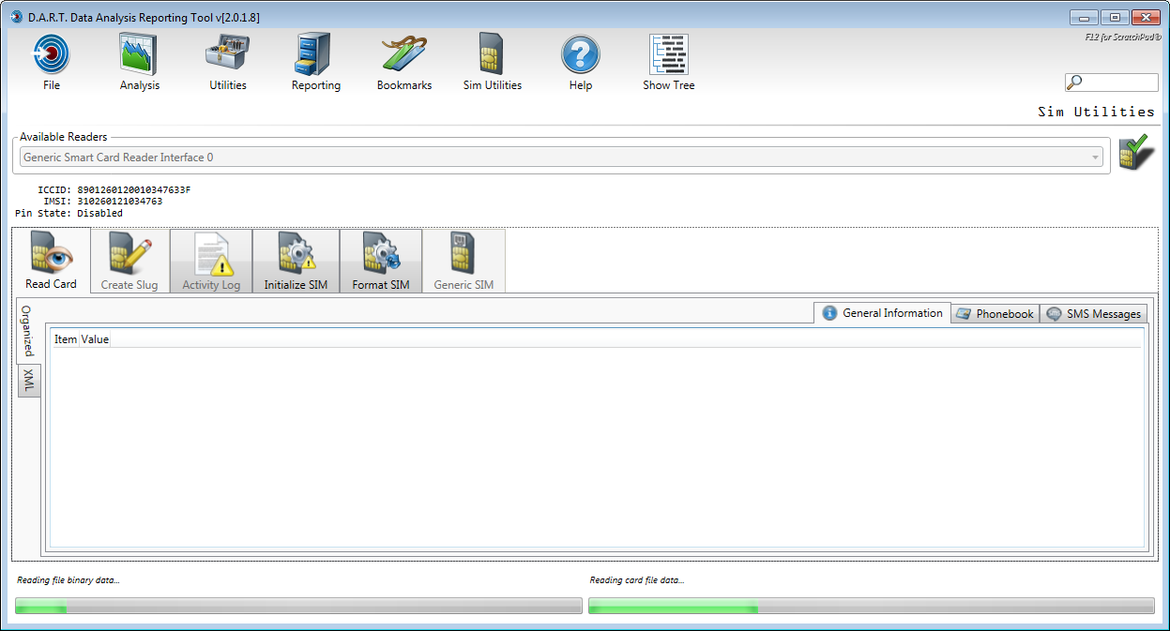Close the D.A.R.T. window
The height and width of the screenshot is (631, 1170).
1146,17
